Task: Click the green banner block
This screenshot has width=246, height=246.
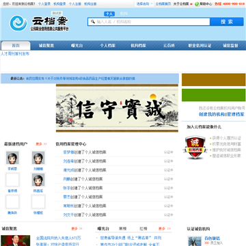Action: click(214, 95)
